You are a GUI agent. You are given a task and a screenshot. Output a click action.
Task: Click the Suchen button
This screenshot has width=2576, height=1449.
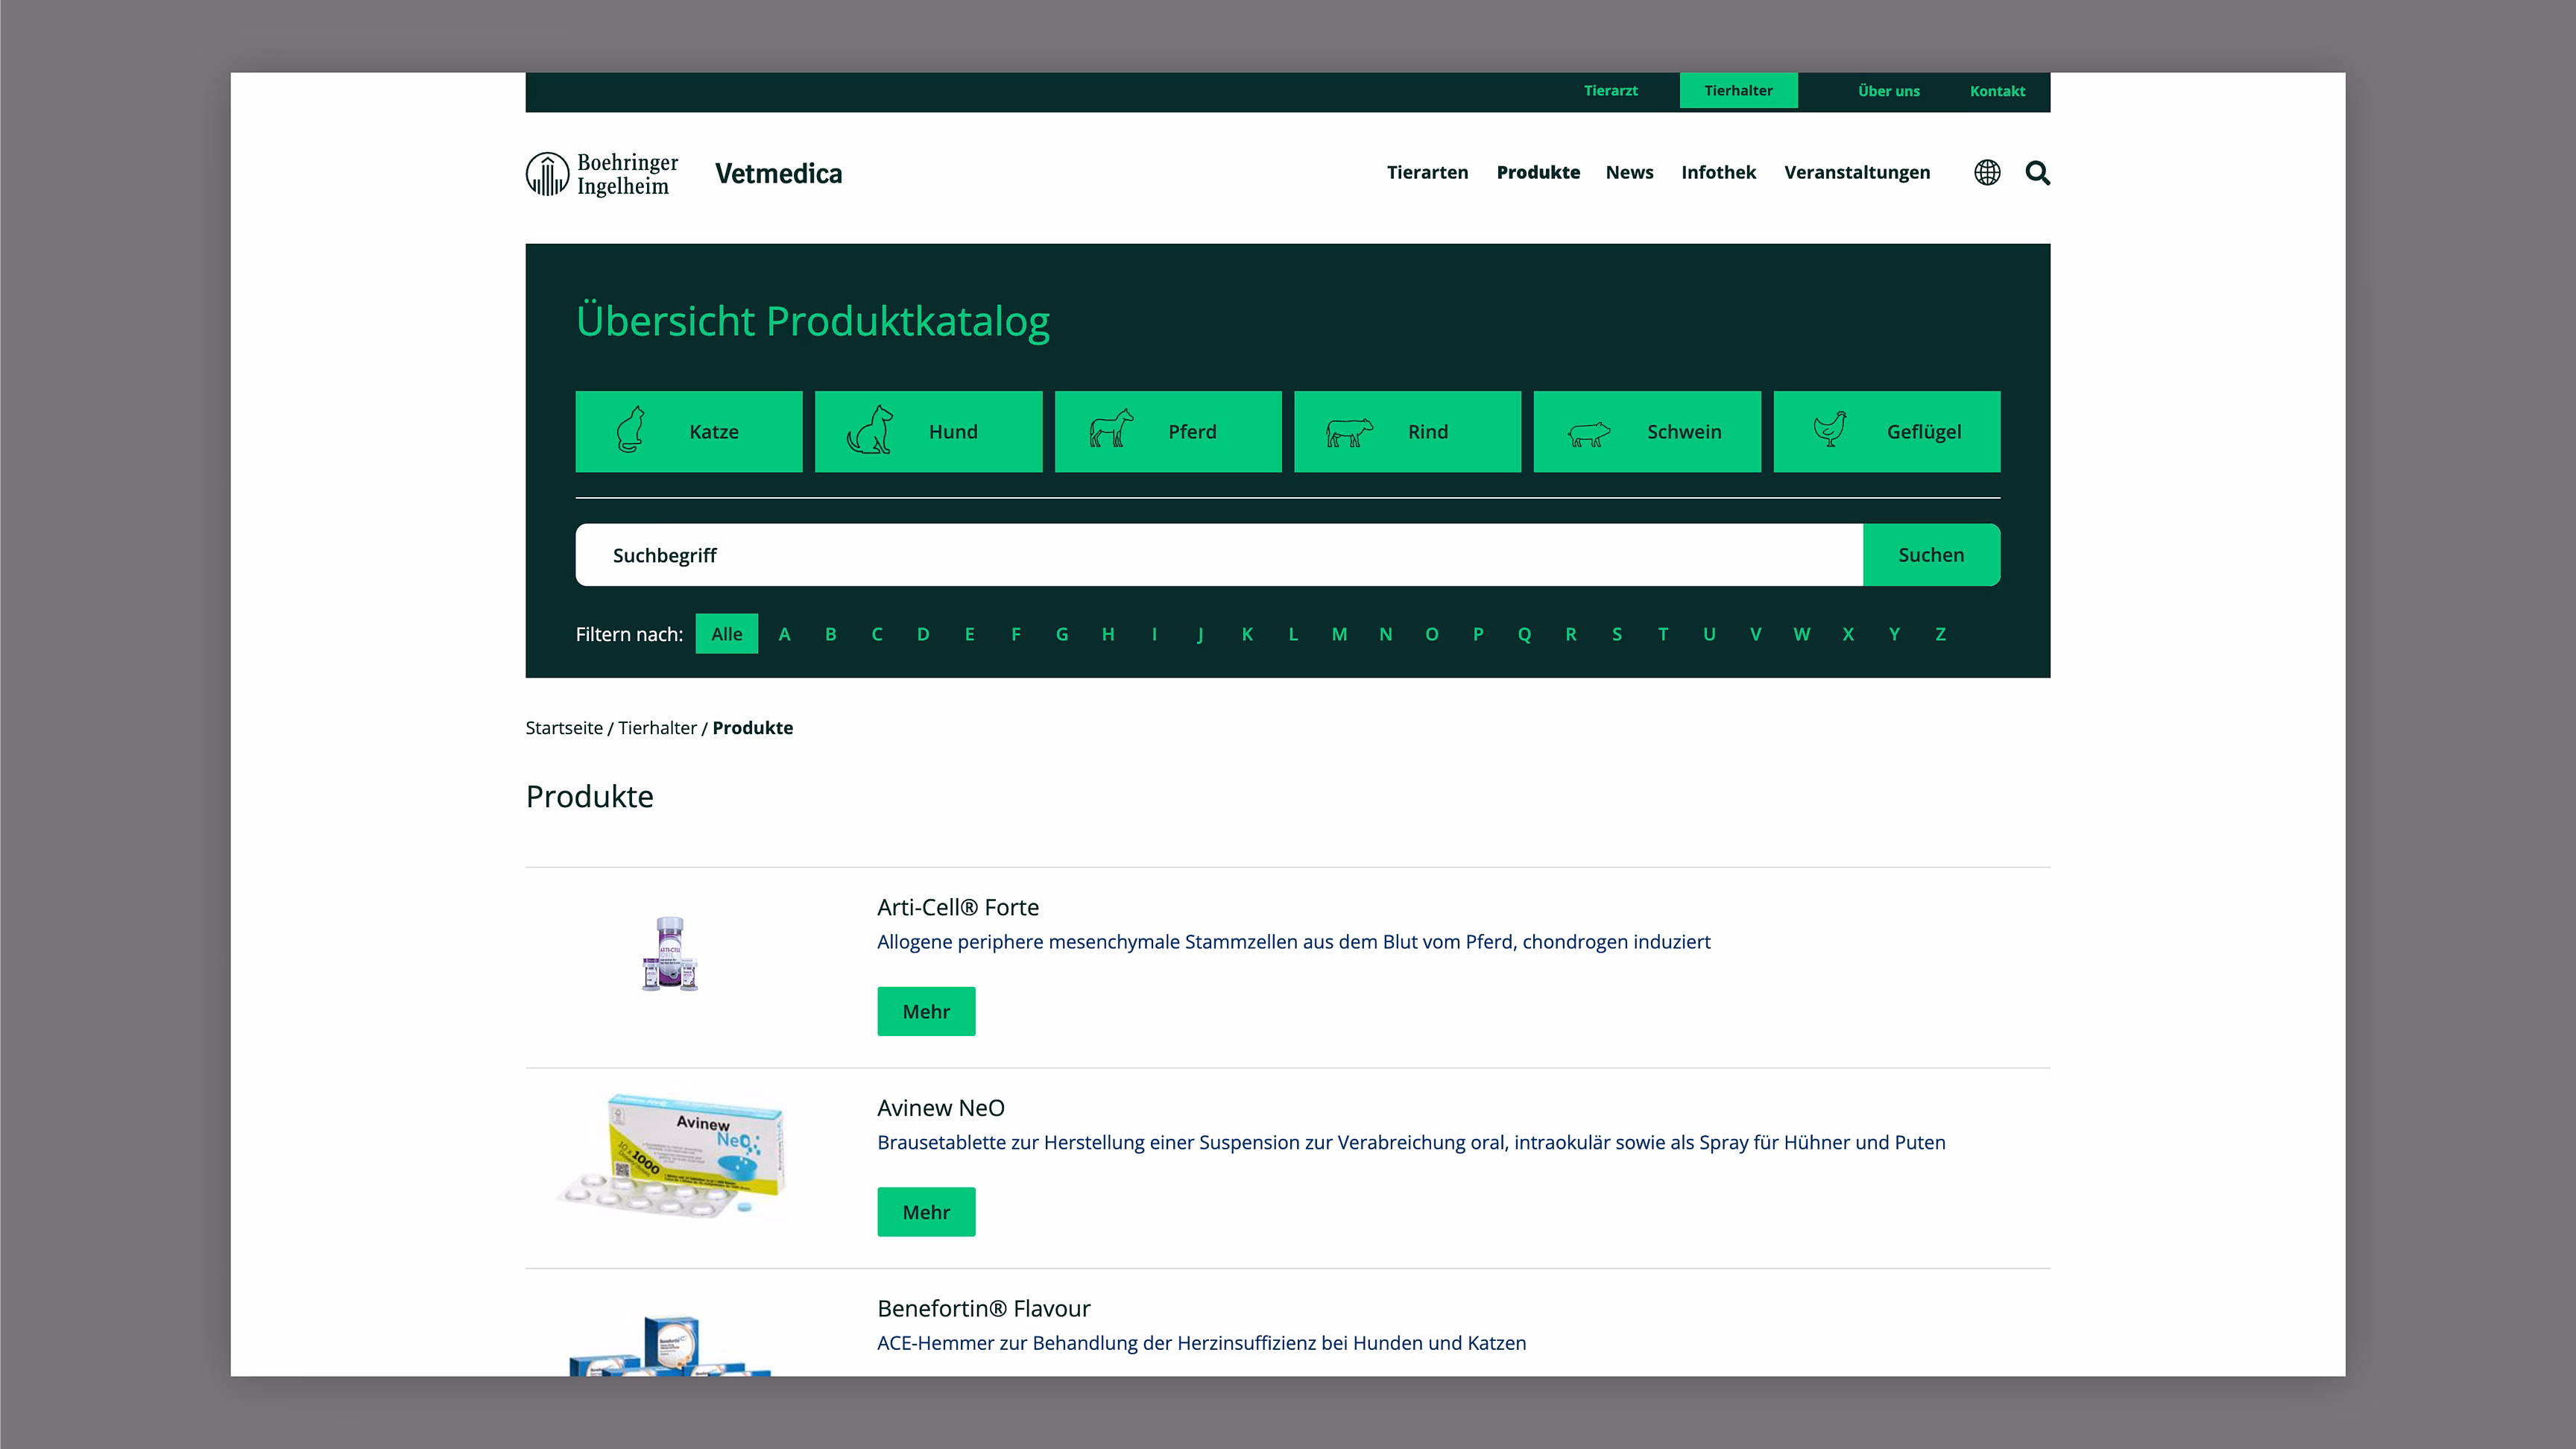[1931, 555]
